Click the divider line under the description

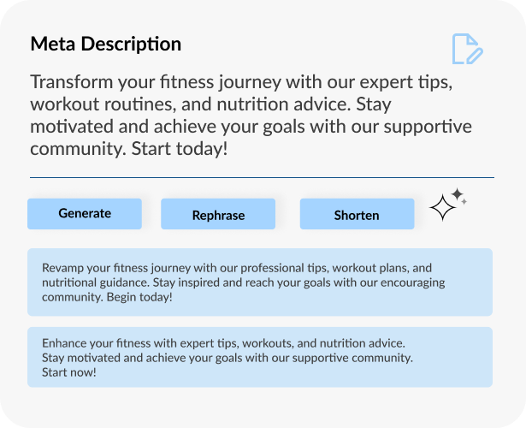(262, 177)
